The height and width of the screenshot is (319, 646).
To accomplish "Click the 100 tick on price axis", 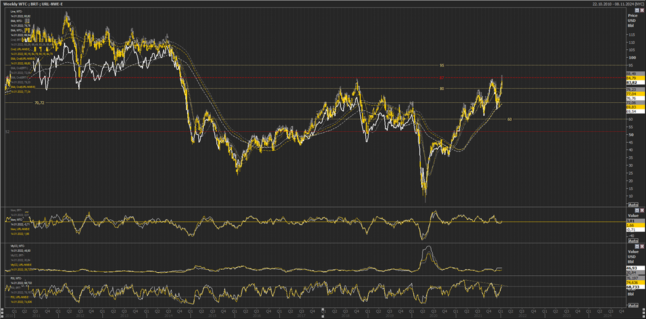I will click(632, 57).
